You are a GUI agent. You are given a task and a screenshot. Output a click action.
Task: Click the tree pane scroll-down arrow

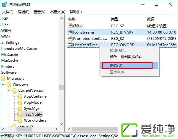click(62, 124)
